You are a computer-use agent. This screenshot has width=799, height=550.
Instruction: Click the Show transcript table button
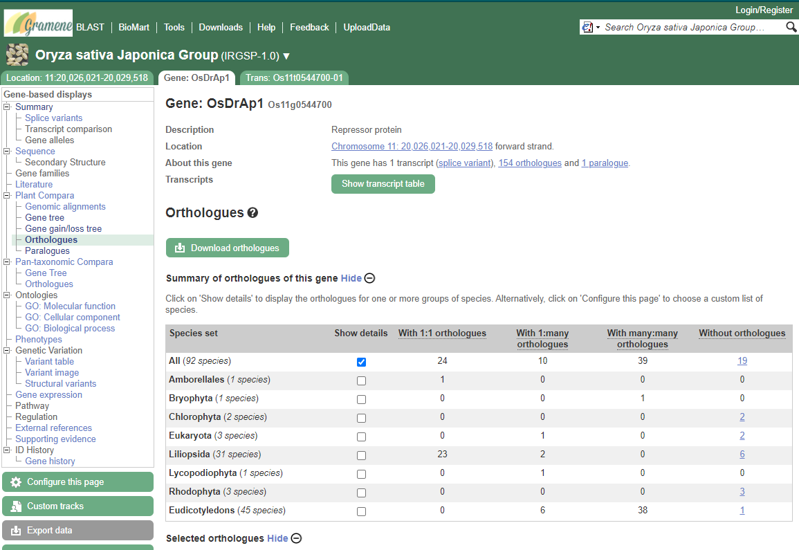pyautogui.click(x=383, y=184)
